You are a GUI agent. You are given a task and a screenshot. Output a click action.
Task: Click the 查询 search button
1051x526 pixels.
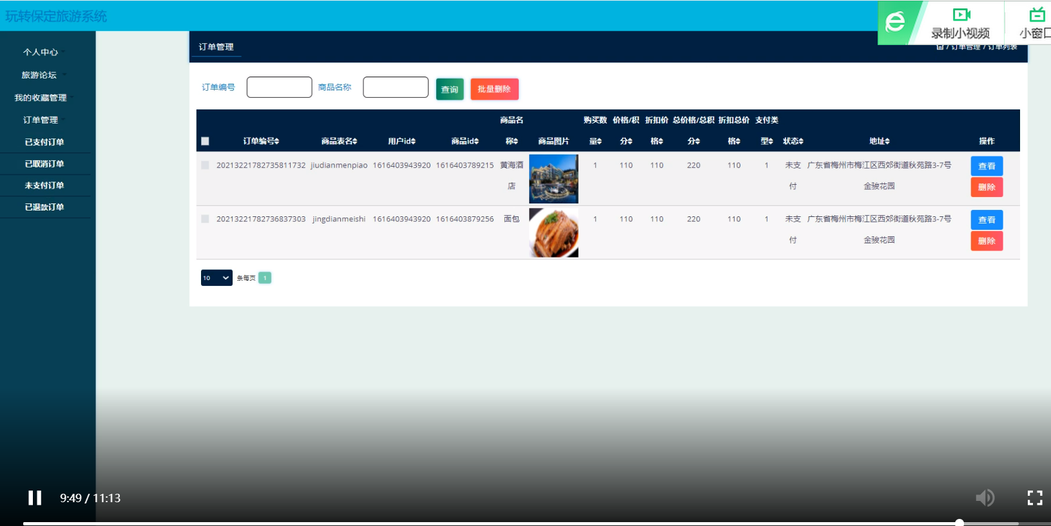[450, 89]
